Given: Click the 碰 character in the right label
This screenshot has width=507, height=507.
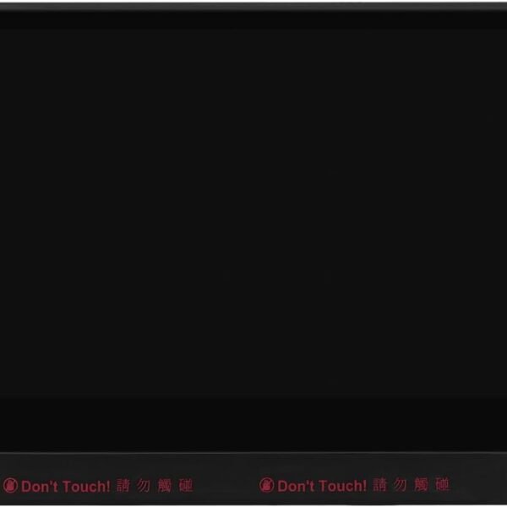Looking at the screenshot, I should click(442, 485).
